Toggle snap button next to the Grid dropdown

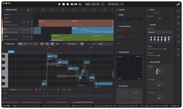(x=82, y=44)
